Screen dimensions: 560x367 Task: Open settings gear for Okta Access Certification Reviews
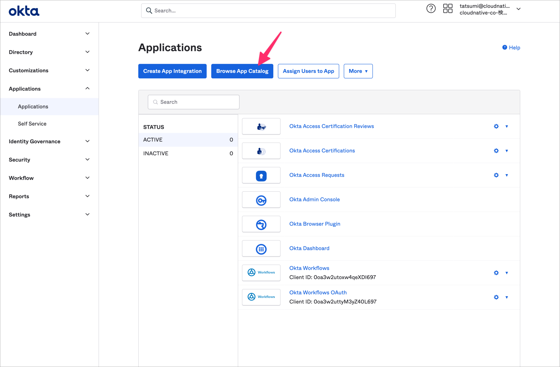(496, 126)
